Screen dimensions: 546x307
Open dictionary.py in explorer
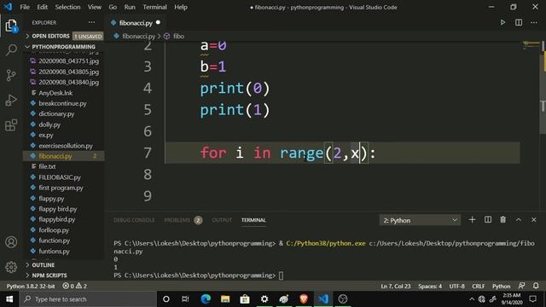tap(57, 113)
